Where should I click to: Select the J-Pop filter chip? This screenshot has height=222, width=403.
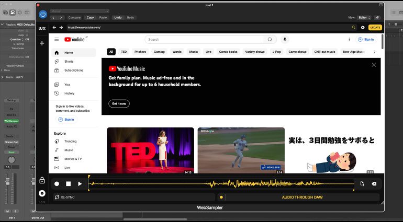276,52
